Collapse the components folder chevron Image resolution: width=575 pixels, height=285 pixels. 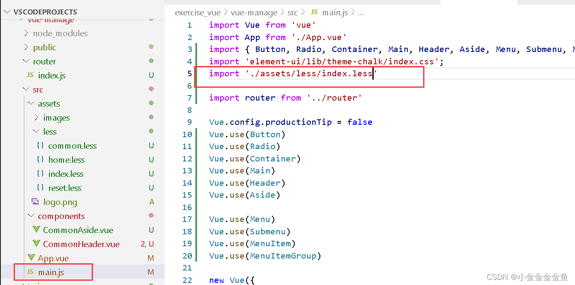click(x=32, y=216)
